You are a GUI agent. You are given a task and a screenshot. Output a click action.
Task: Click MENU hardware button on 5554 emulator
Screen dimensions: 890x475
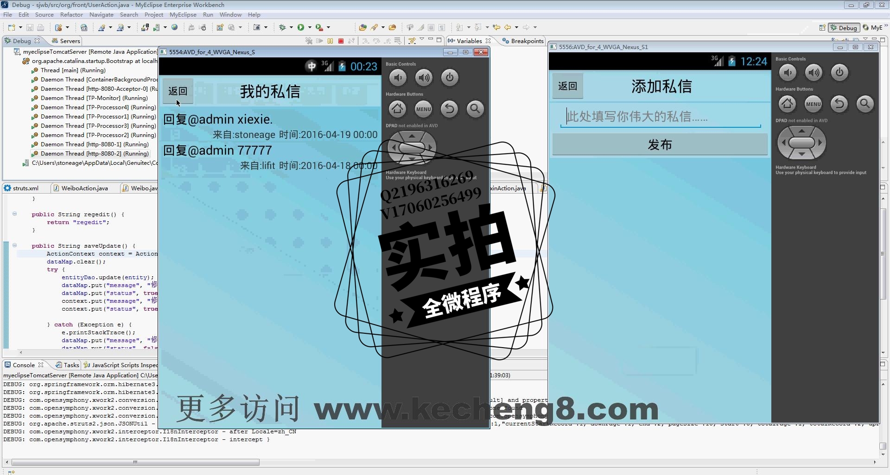point(423,109)
